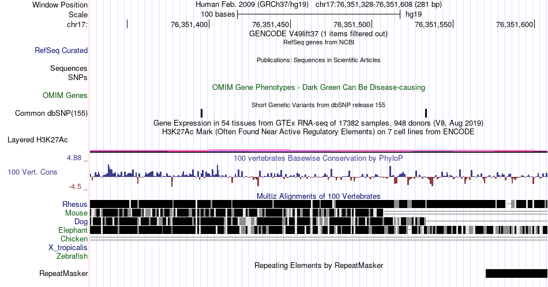Click the RefSeq genes from NCBI title
Image resolution: width=548 pixels, height=287 pixels.
click(x=318, y=42)
